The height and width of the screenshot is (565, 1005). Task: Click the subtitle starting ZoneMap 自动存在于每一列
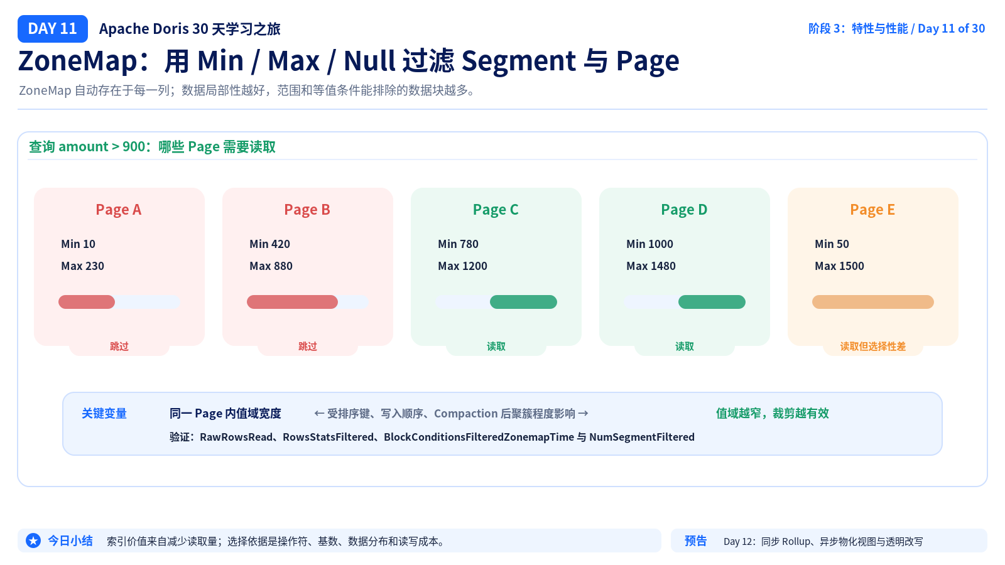[x=249, y=90]
